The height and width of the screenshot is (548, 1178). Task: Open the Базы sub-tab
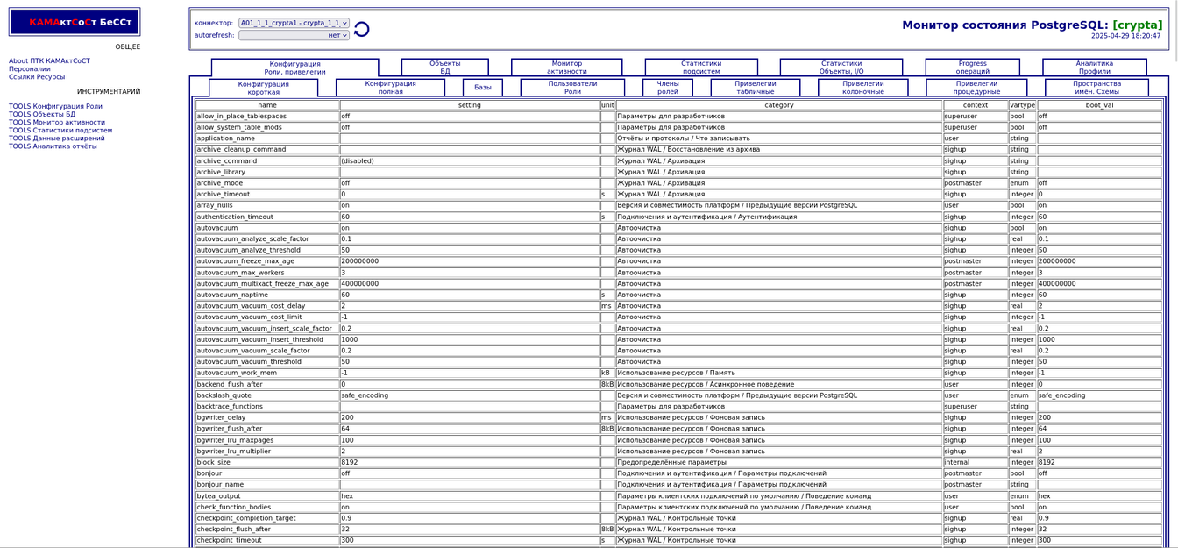coord(483,88)
